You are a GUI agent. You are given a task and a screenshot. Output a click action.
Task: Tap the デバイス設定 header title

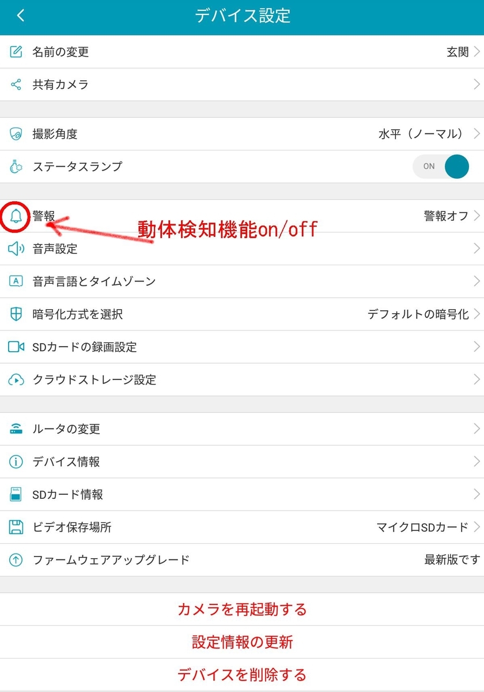click(243, 16)
